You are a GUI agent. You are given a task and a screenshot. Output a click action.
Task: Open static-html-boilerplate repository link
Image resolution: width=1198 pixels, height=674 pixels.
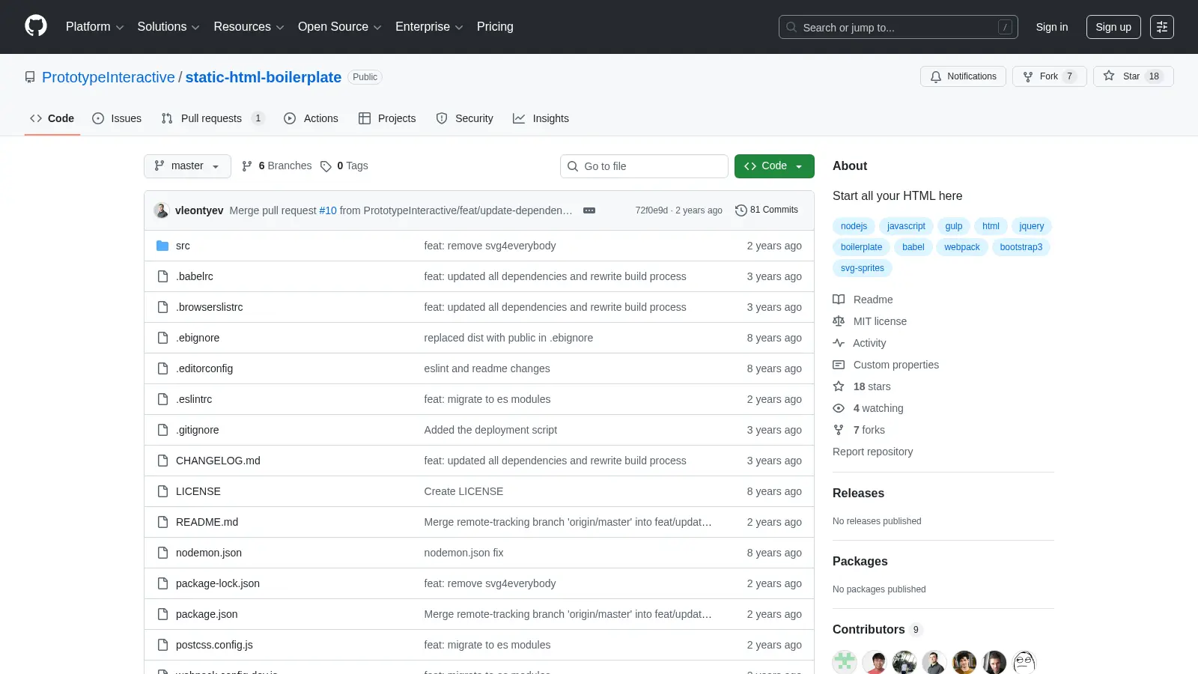tap(264, 77)
